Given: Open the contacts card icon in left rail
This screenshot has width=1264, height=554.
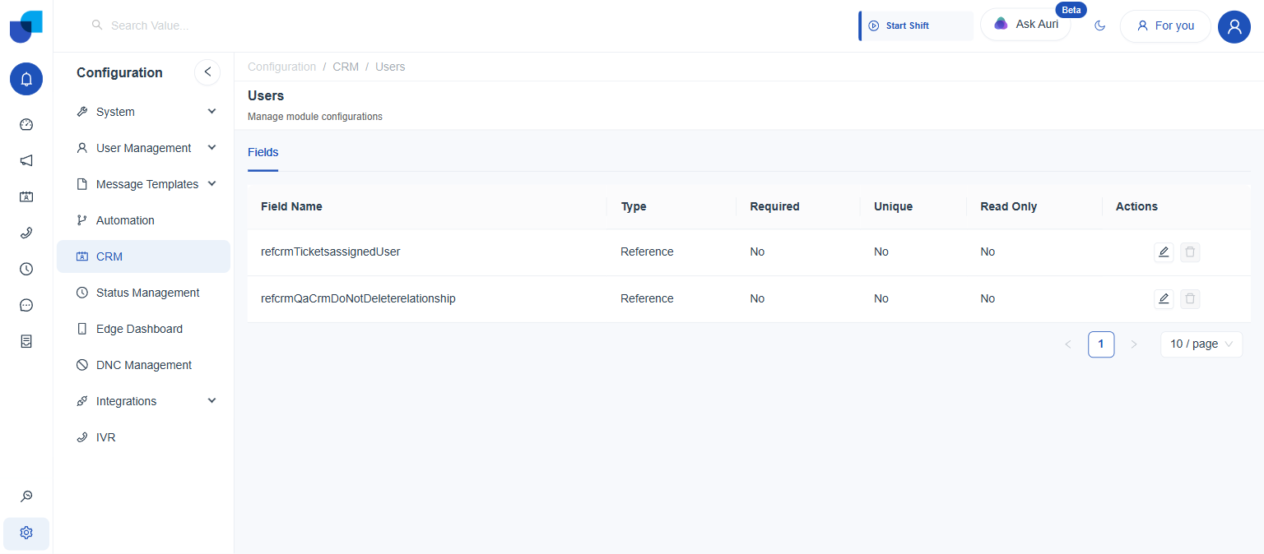Looking at the screenshot, I should click(26, 197).
